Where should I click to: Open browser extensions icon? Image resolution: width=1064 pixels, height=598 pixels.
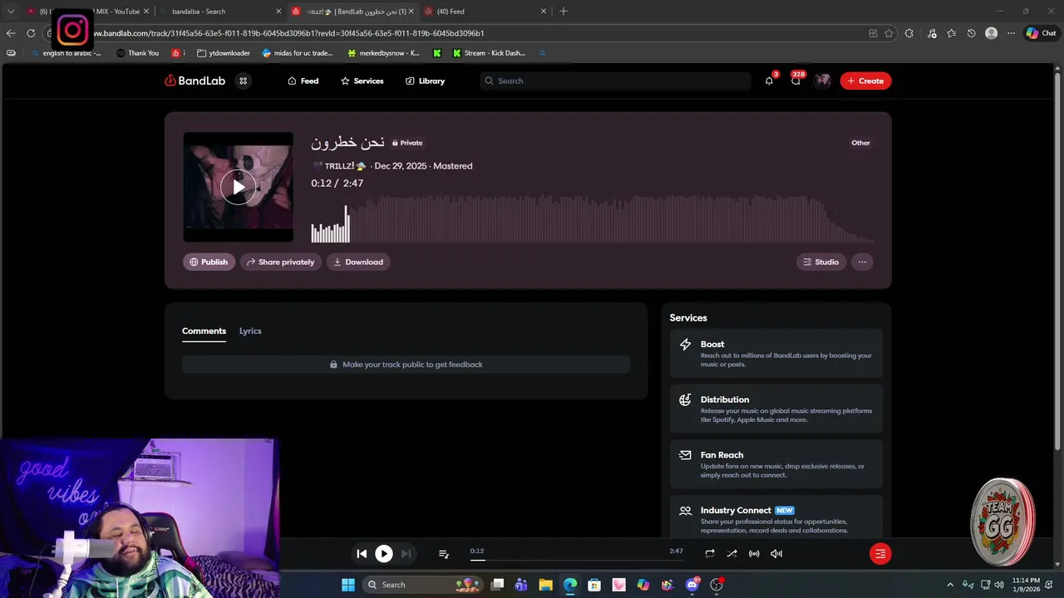[909, 33]
